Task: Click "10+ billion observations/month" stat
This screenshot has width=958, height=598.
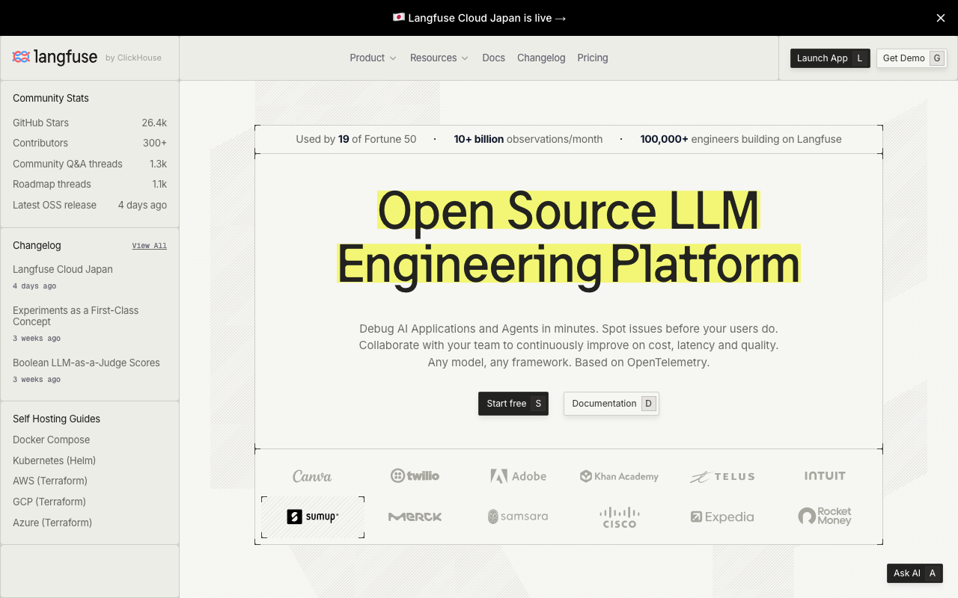Action: (x=528, y=139)
